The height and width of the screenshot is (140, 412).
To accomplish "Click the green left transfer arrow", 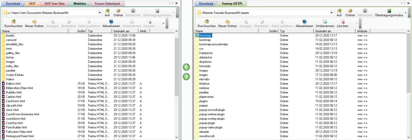I will tap(186, 67).
